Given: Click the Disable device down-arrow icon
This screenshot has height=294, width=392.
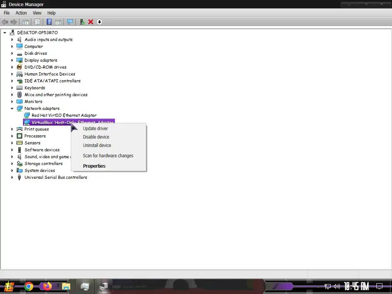Looking at the screenshot, I should pos(99,22).
